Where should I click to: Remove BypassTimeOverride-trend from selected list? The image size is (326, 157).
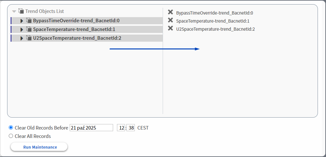click(170, 12)
